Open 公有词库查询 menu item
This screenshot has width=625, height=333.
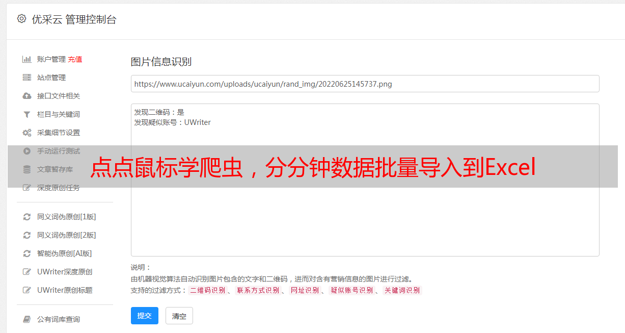pyautogui.click(x=59, y=319)
